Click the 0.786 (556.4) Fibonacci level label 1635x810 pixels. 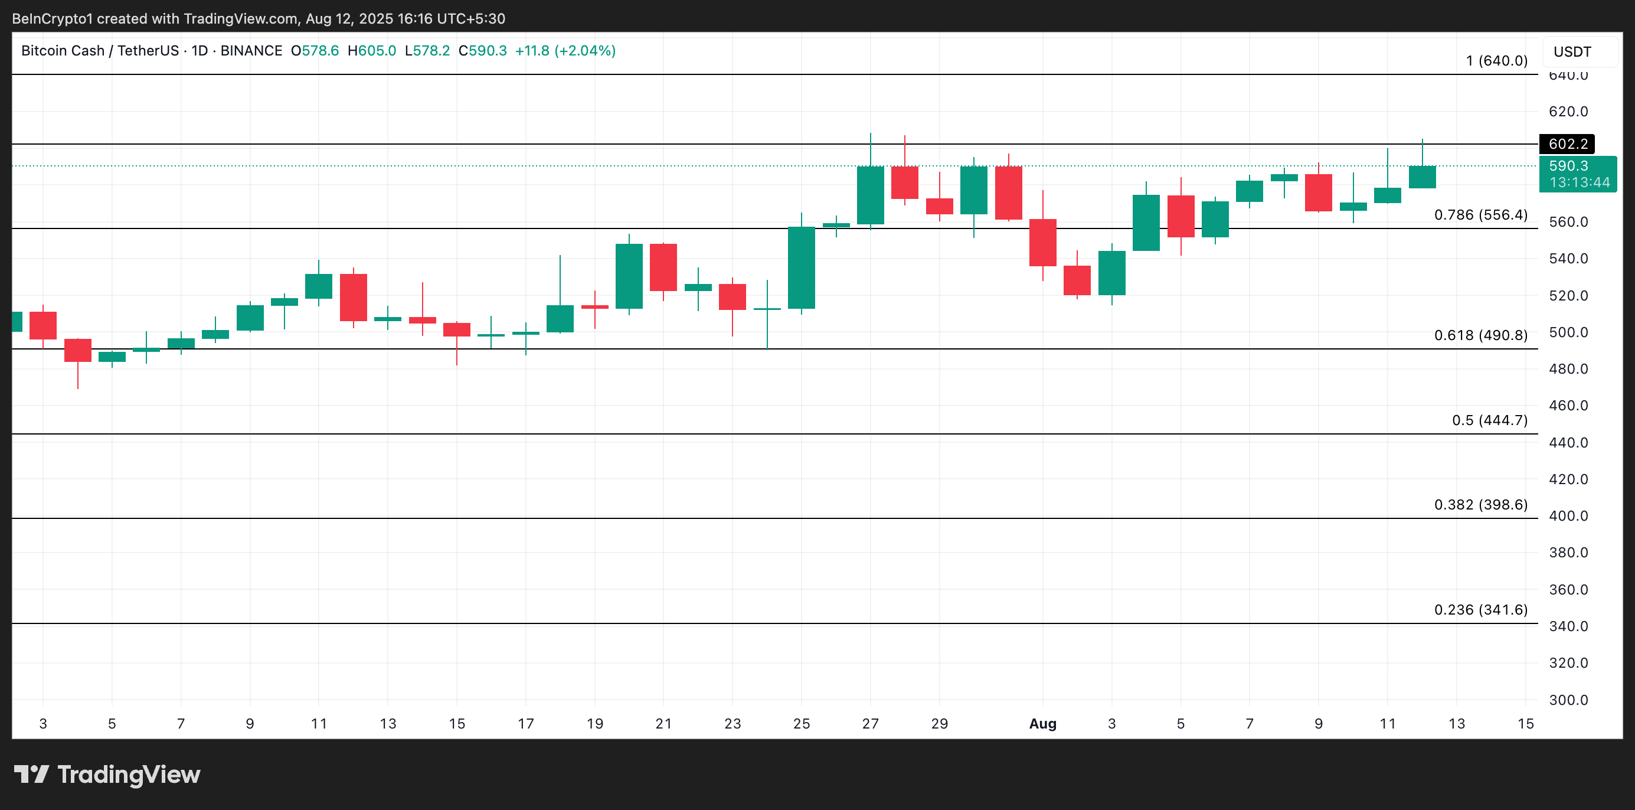1480,215
